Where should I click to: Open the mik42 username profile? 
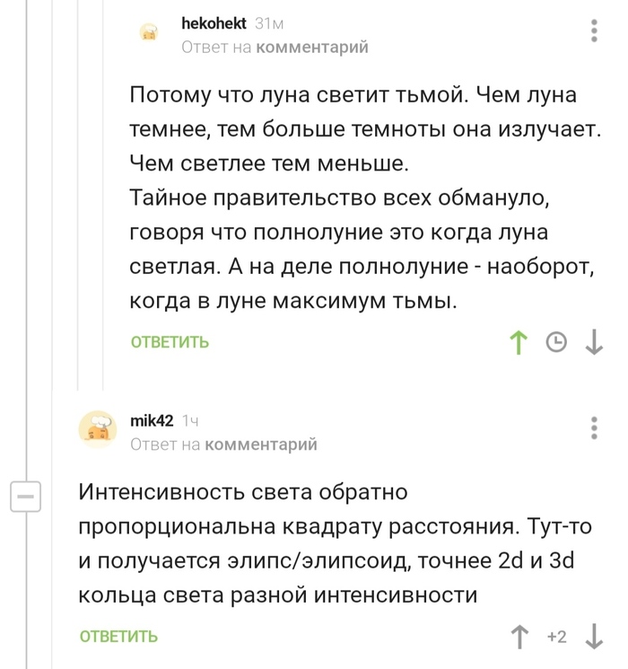[x=152, y=420]
